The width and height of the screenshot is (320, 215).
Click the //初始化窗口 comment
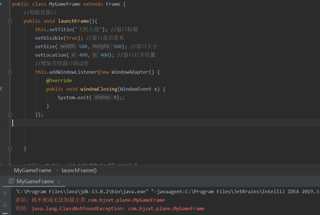click(x=40, y=12)
